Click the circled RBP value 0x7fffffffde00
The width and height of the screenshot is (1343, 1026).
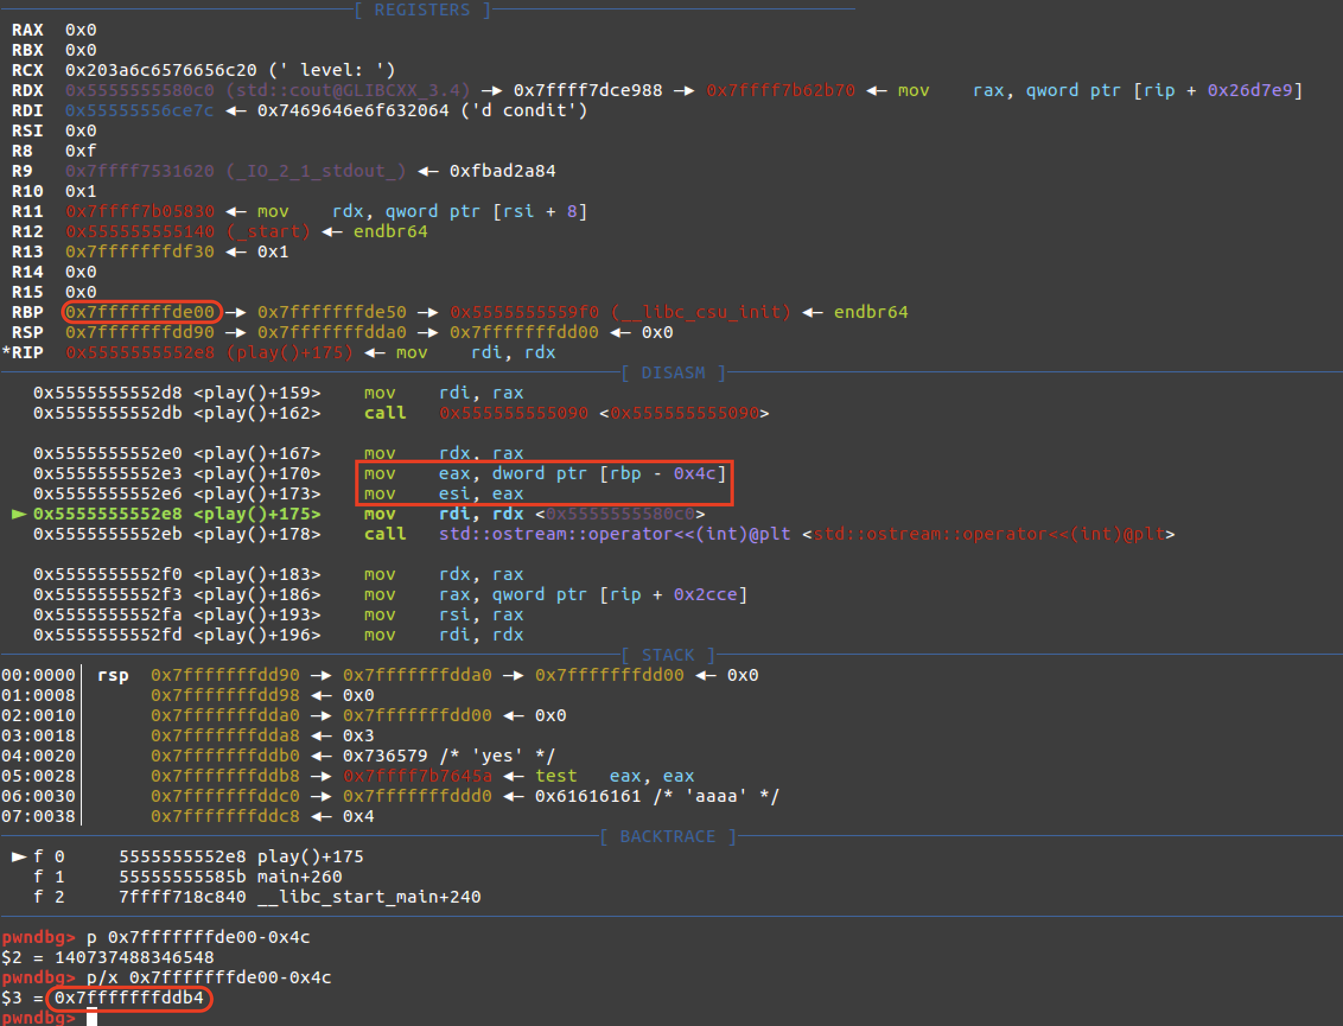tap(141, 312)
